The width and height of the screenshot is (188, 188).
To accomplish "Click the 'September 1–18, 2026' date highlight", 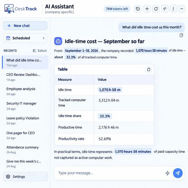I will (81, 51).
